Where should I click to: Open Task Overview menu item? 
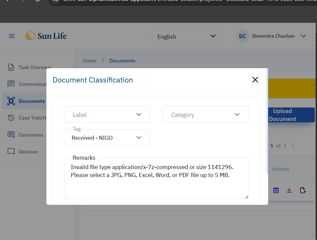point(35,67)
